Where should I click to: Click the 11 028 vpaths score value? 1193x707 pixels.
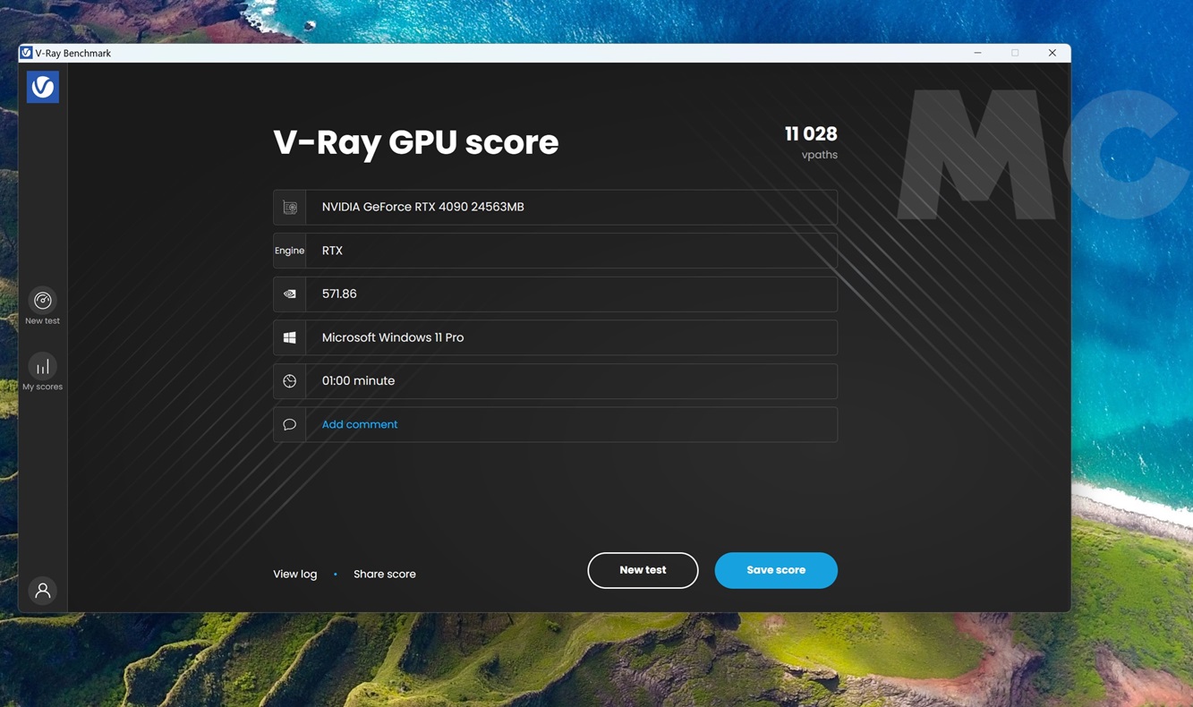coord(810,134)
